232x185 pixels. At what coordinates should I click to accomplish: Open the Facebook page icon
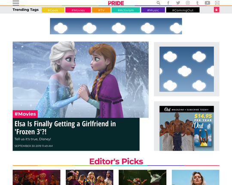coord(168,3)
